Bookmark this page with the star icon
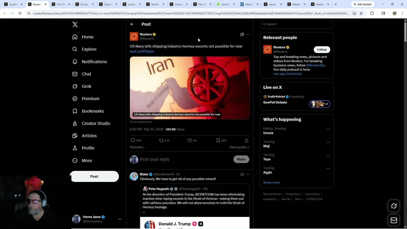The image size is (407, 229). (x=361, y=13)
